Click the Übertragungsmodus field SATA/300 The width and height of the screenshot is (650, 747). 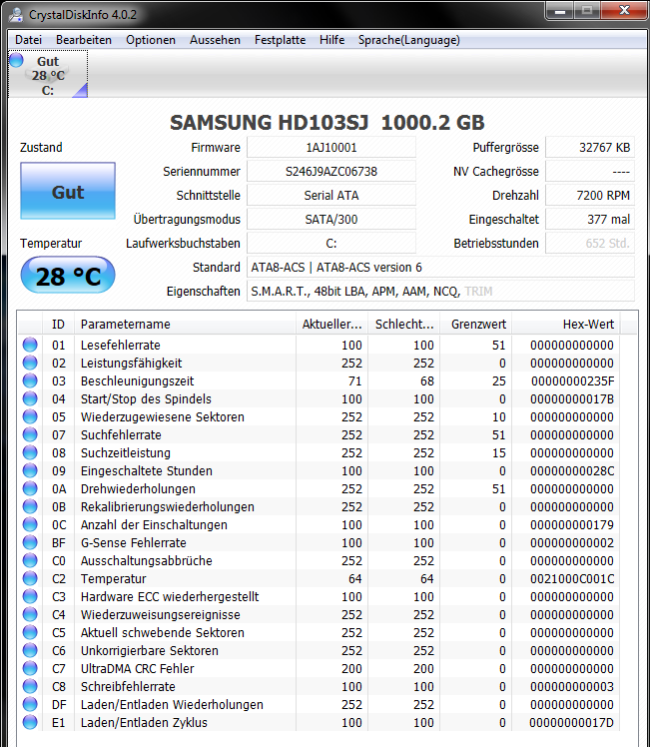click(331, 219)
